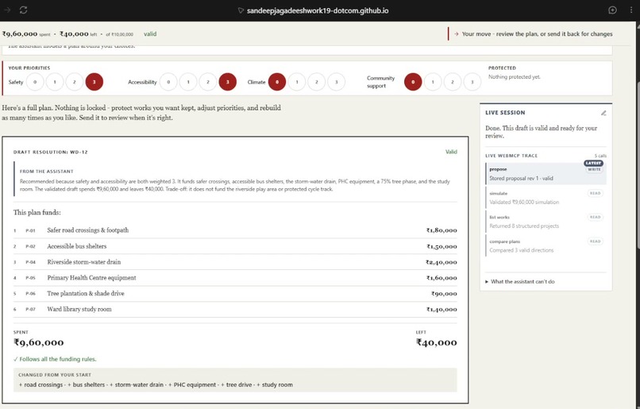Set Community support priority to 1
This screenshot has height=409, width=640.
click(x=433, y=82)
